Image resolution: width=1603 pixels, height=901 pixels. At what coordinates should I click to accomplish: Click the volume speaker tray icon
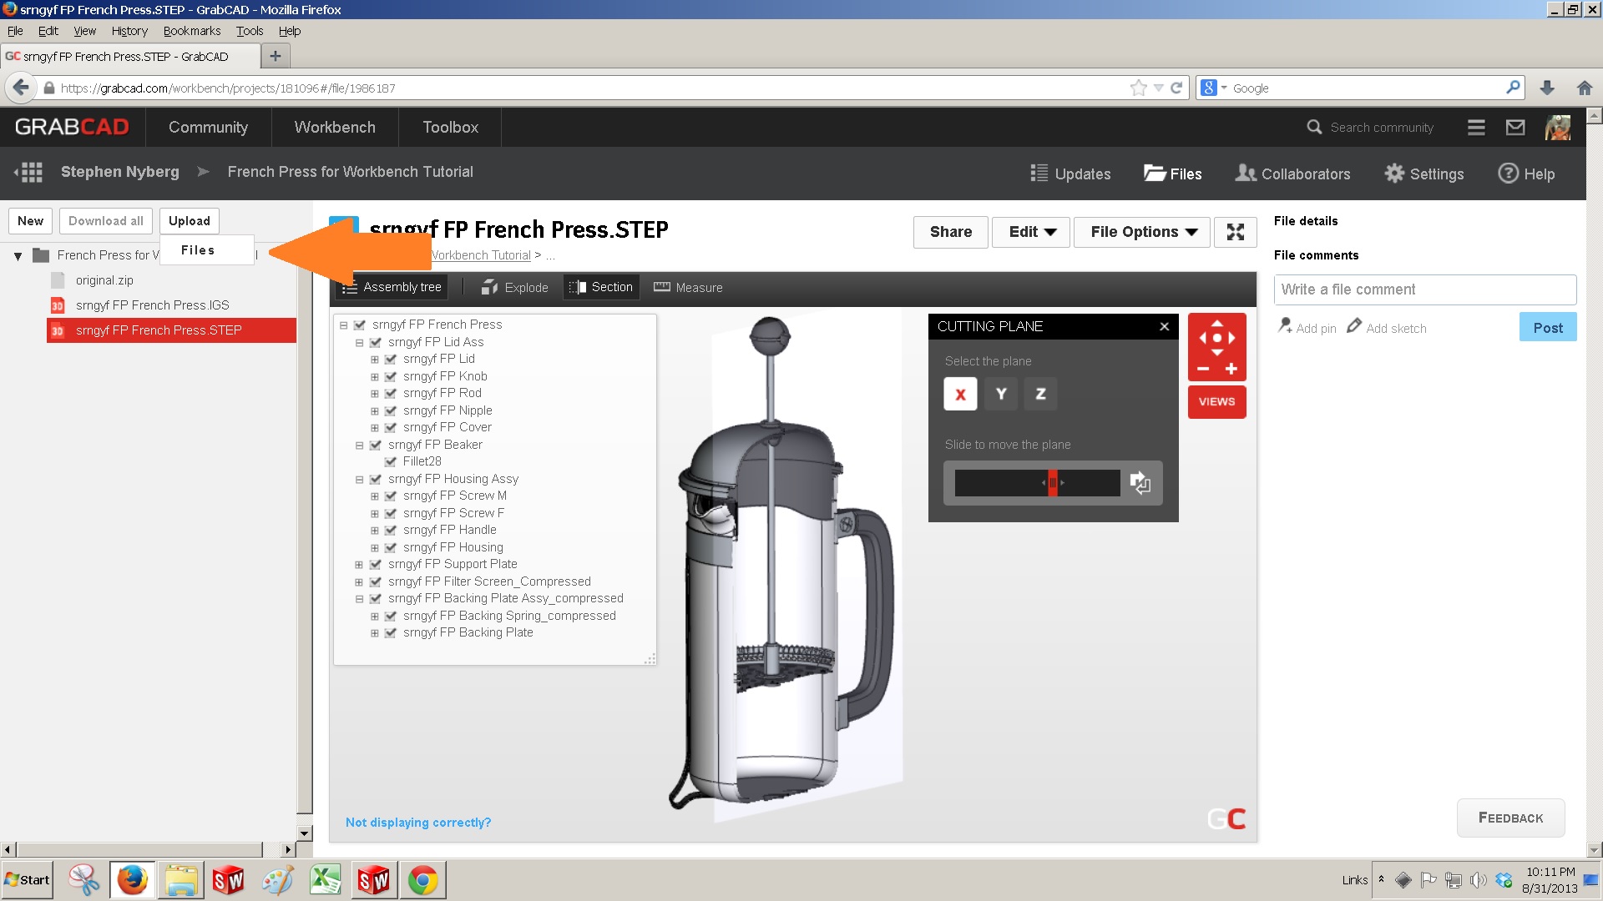[x=1479, y=880]
